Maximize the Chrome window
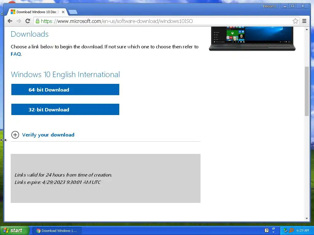314x235 pixels. pyautogui.click(x=293, y=6)
